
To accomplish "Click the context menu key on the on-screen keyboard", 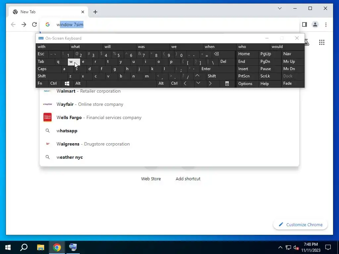I will 227,83.
